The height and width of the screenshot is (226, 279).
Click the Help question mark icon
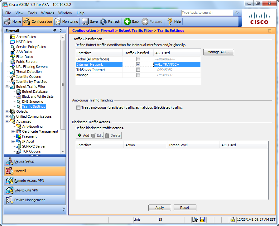170,21
